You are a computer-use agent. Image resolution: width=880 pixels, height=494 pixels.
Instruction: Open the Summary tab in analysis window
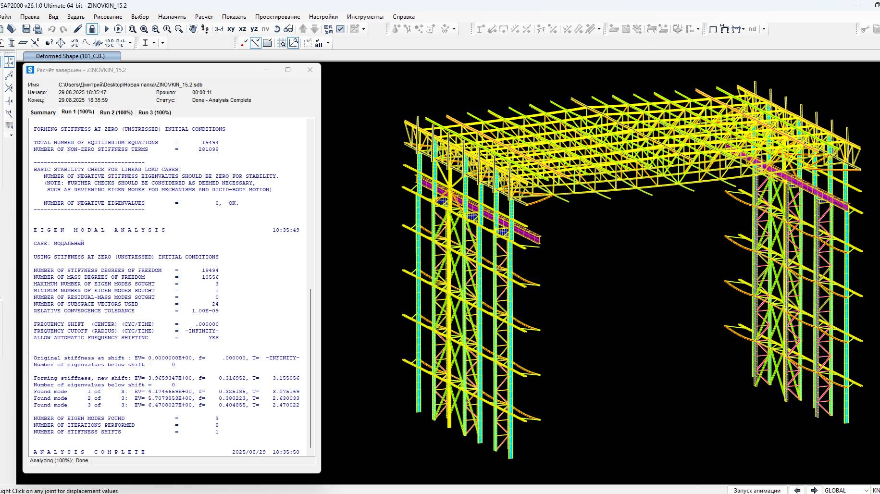(43, 112)
